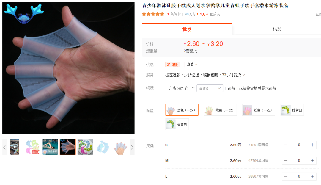The height and width of the screenshot is (185, 321).
Task: Open the 1 条评价 reviews link
Action: 174,14
